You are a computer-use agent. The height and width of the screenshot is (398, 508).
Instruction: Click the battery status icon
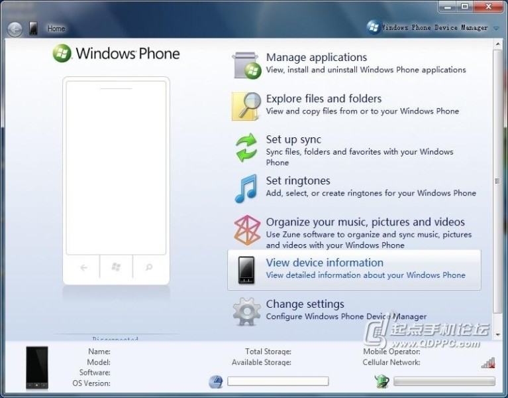pyautogui.click(x=381, y=381)
